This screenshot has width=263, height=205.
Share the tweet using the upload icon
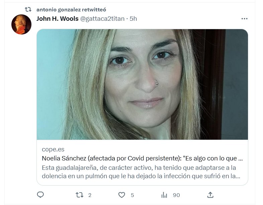(x=210, y=195)
